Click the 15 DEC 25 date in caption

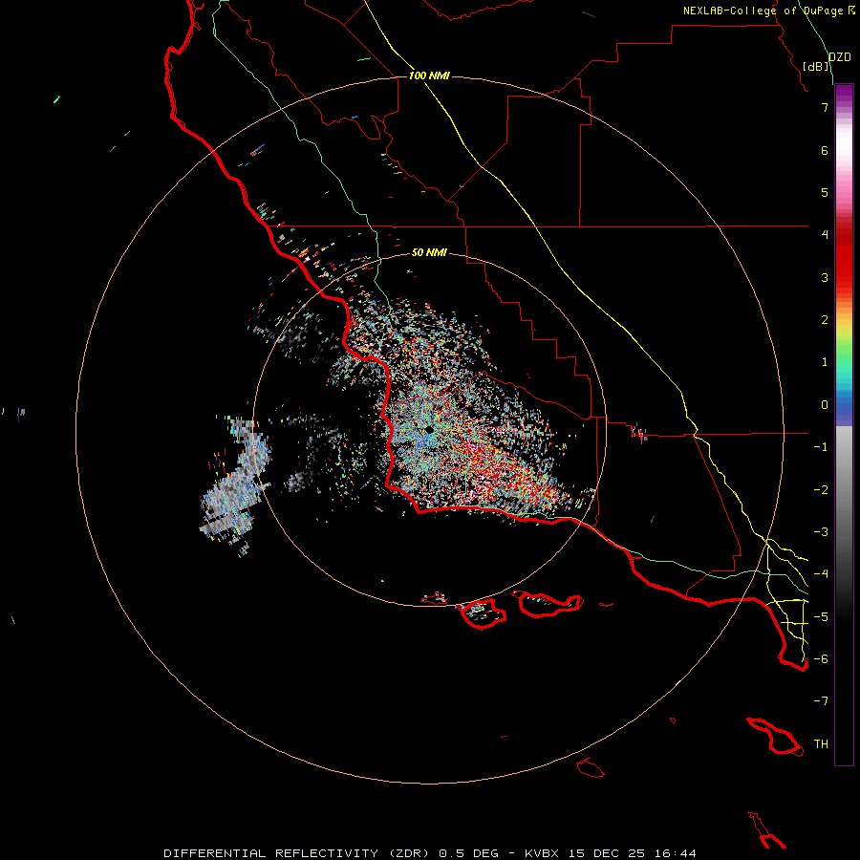[607, 853]
